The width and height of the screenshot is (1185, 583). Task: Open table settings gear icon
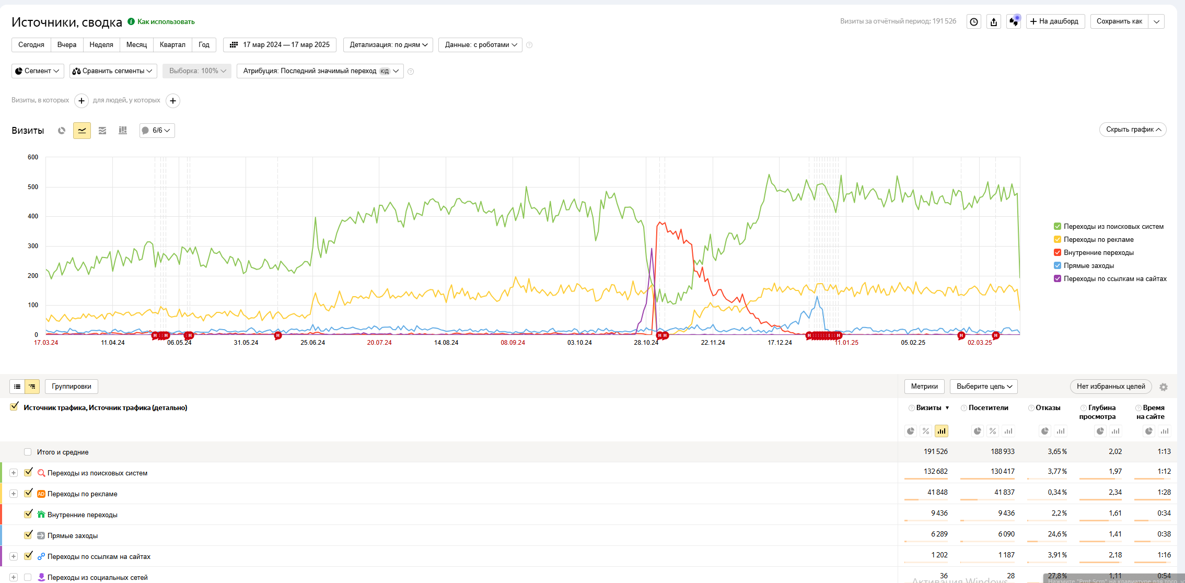[1163, 387]
